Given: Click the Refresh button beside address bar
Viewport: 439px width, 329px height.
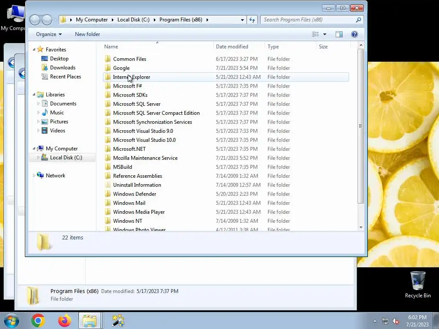Looking at the screenshot, I should point(252,20).
